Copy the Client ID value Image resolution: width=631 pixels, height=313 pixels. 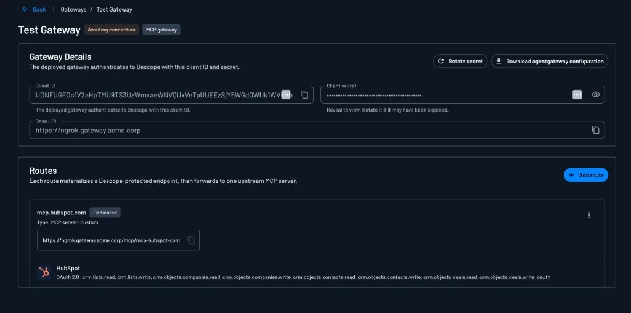point(304,94)
